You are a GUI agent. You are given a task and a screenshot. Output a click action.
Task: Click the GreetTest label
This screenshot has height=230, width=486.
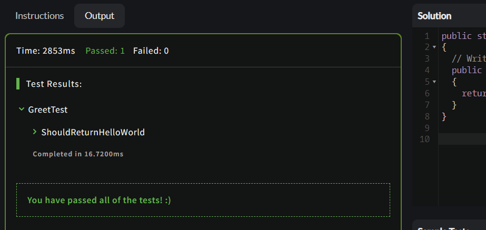pyautogui.click(x=48, y=109)
